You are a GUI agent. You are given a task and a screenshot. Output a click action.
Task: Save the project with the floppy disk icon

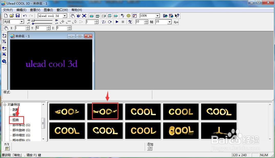pyautogui.click(x=17, y=16)
